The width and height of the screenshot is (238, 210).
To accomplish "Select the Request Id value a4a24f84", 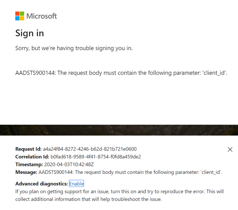I will (x=90, y=149).
